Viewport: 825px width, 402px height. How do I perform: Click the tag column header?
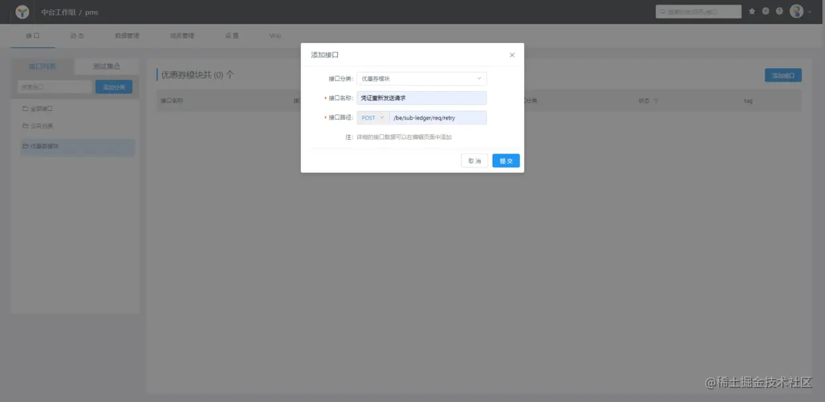click(x=748, y=101)
